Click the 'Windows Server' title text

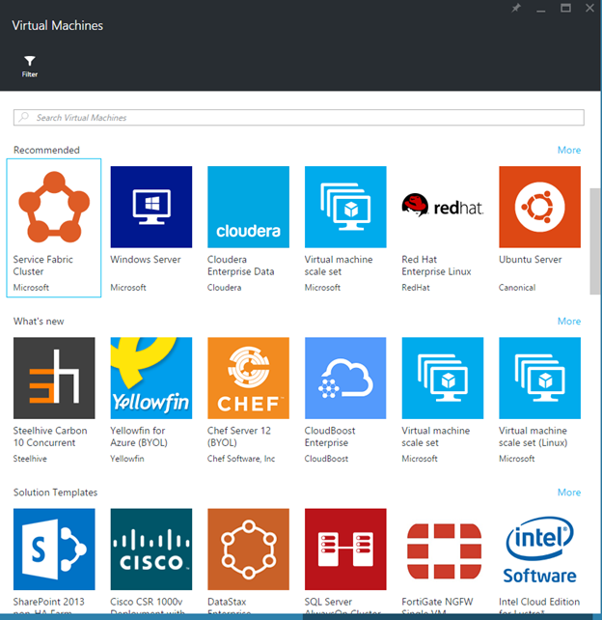[x=146, y=260]
